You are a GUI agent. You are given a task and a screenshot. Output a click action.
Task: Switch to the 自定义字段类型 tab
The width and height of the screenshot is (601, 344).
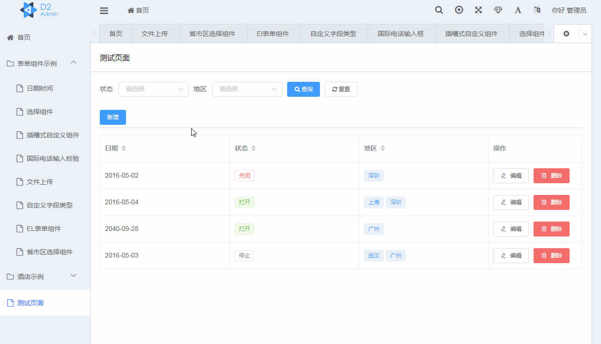[x=334, y=34]
